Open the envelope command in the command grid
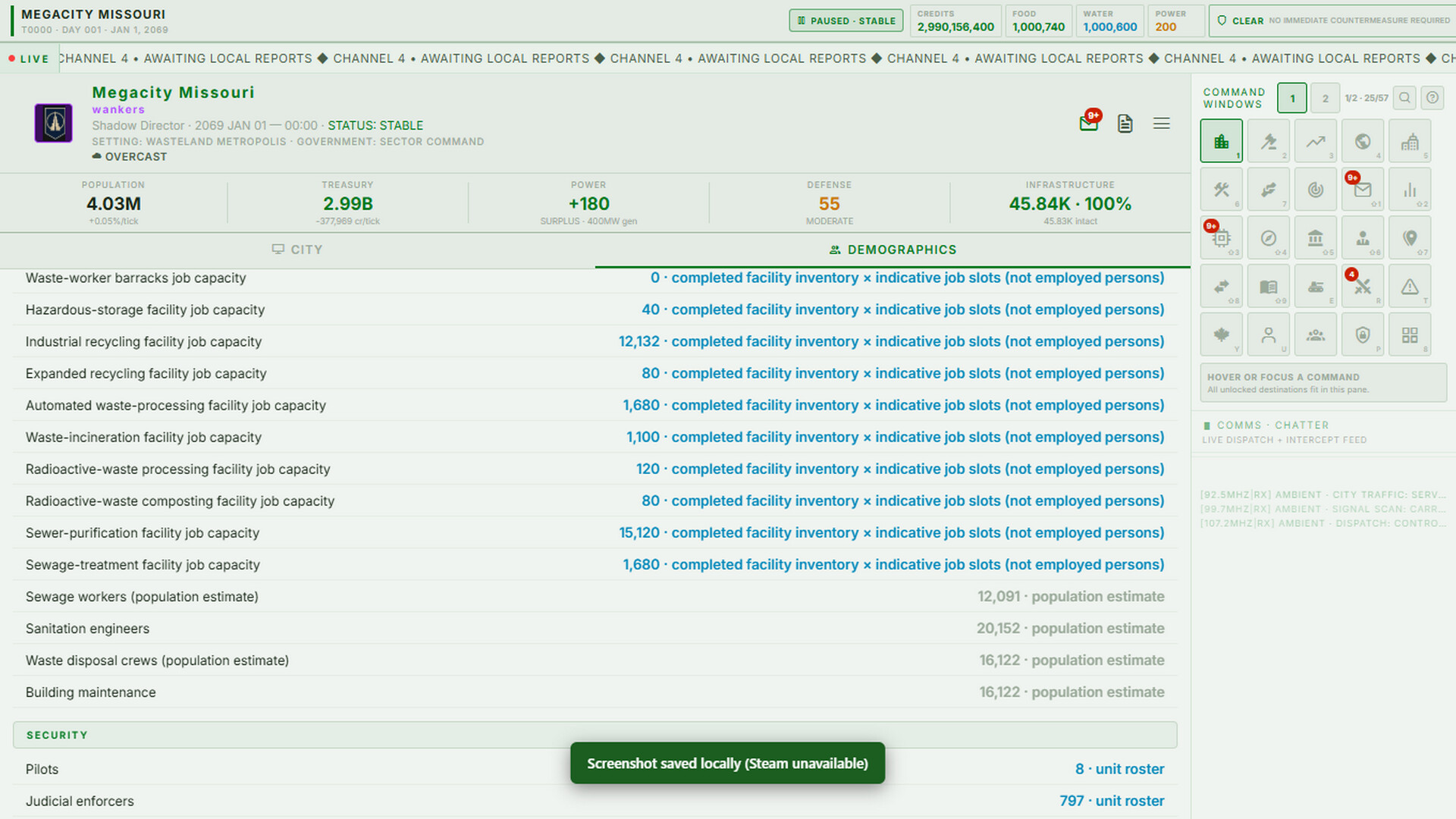The height and width of the screenshot is (819, 1456). pyautogui.click(x=1362, y=190)
